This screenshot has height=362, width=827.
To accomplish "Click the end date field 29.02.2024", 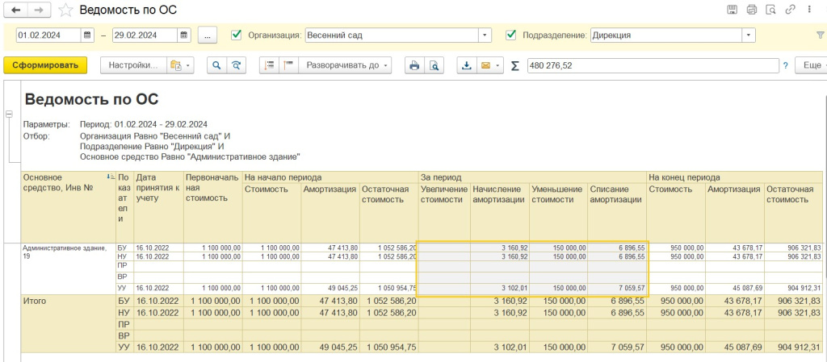I will tap(145, 35).
